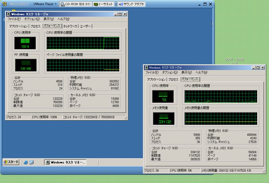Switch to ユーザー tab in left Task Manager
The image size is (269, 183).
(x=85, y=26)
